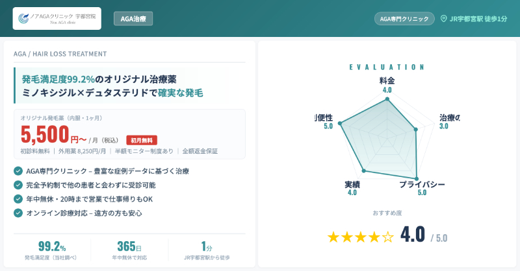Click the 1分 station walk statistic
The height and width of the screenshot is (271, 520).
207,250
